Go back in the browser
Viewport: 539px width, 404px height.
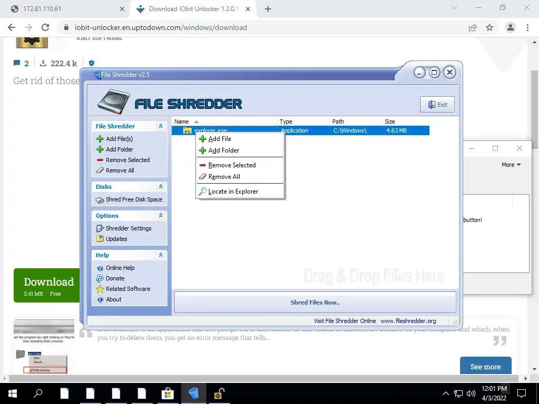coord(12,27)
